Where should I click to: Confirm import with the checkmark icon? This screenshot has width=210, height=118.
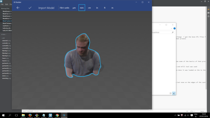pos(30,8)
